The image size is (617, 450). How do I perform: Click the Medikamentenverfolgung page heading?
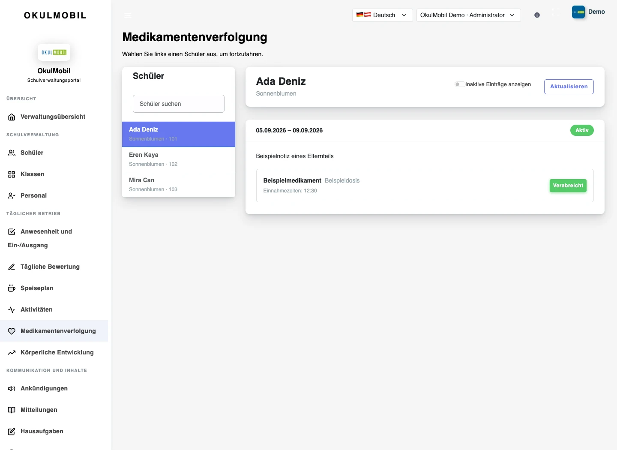tap(195, 37)
